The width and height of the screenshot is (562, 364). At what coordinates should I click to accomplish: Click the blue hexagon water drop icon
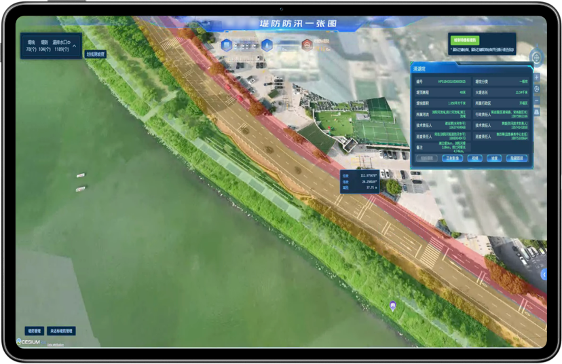(267, 45)
